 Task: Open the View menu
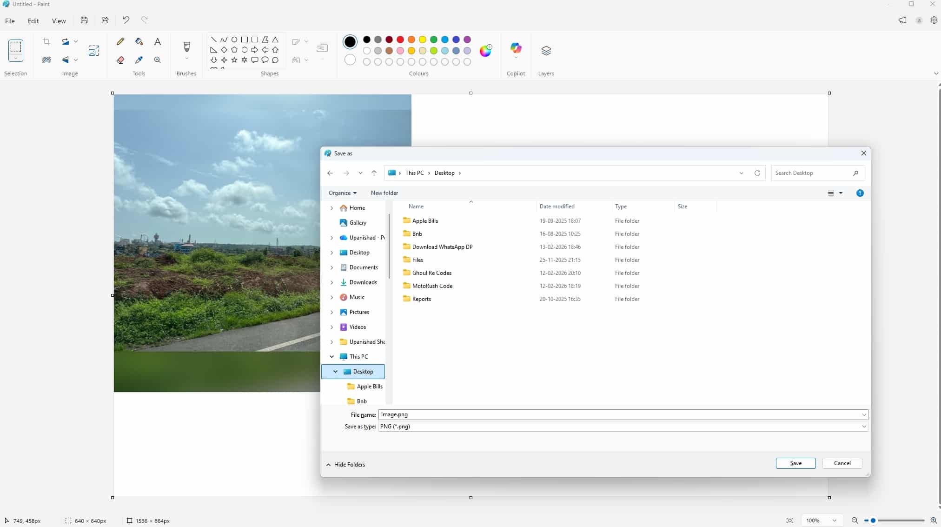59,20
